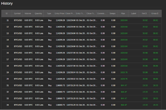Click pips value "1028.78" in row 19
Image resolution: width=166 pixels, height=110 pixels.
[124, 72]
